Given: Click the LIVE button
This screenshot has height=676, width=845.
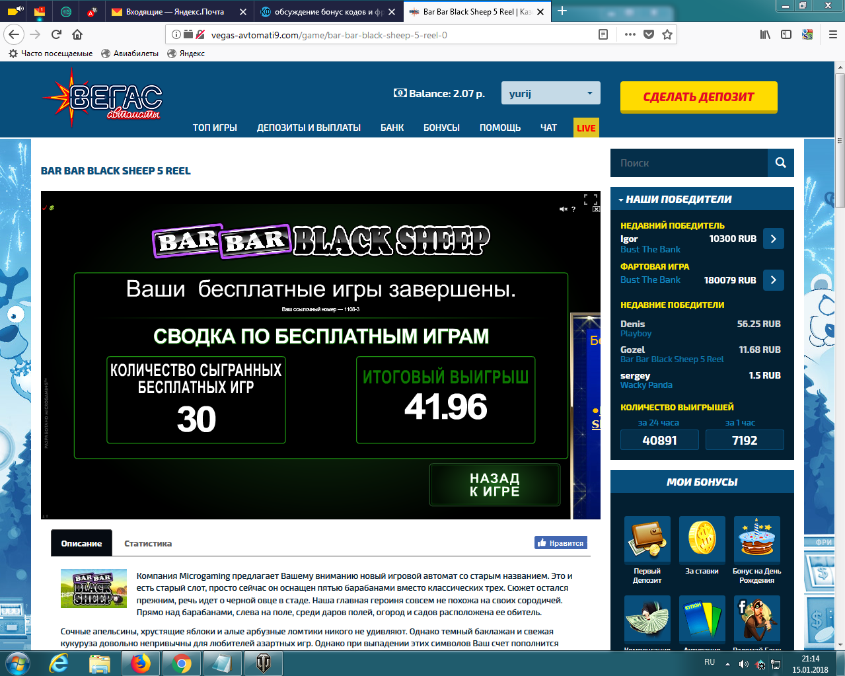Looking at the screenshot, I should point(586,128).
